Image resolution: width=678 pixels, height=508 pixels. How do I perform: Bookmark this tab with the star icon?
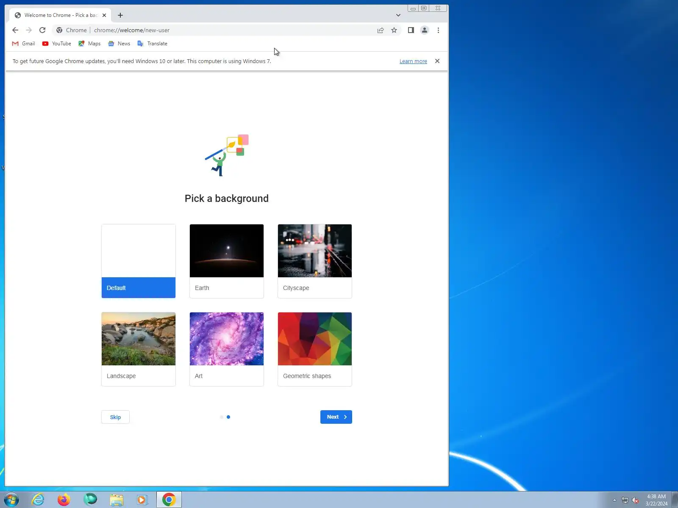coord(394,30)
